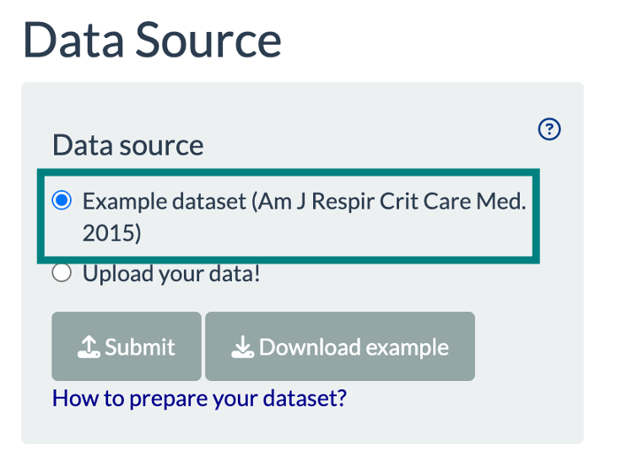This screenshot has height=473, width=627.
Task: Open 'How to prepare your dataset?' link
Action: [199, 398]
